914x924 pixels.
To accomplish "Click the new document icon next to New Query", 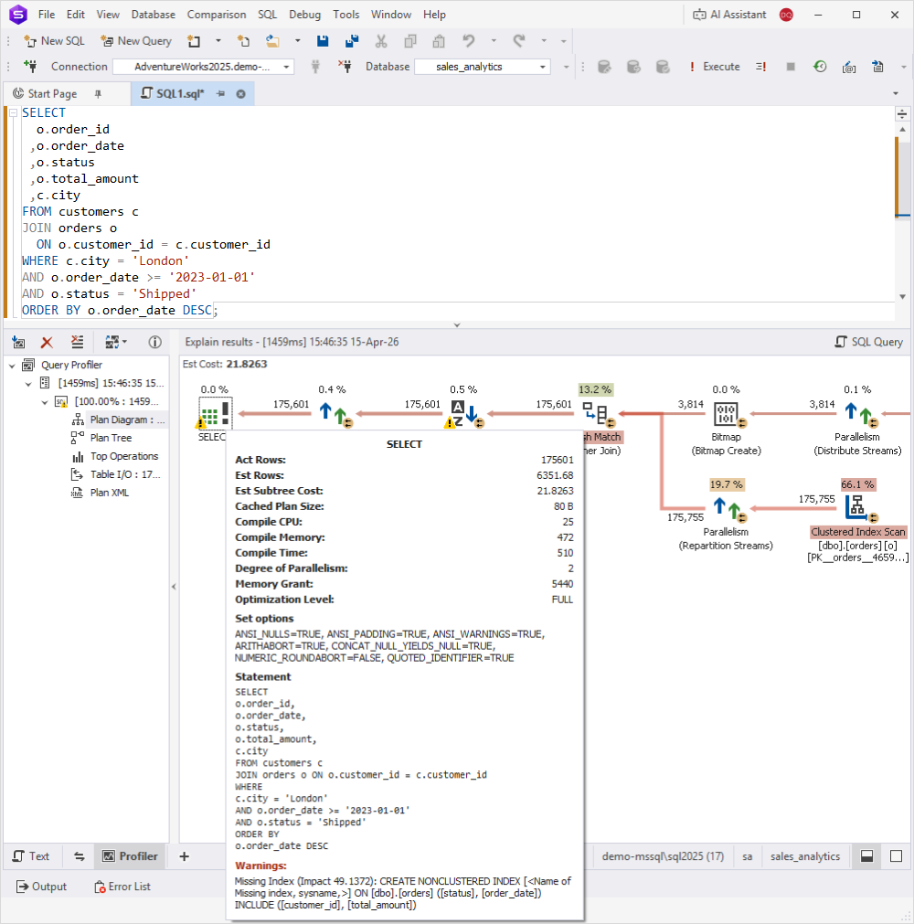I will [194, 40].
